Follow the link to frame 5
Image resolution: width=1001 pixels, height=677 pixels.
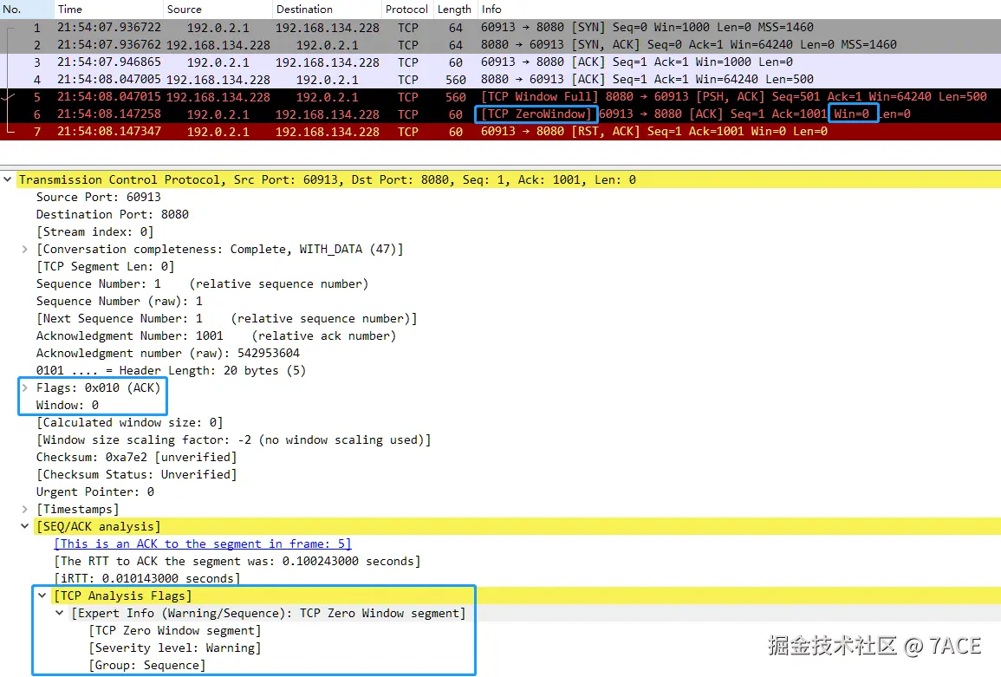203,544
